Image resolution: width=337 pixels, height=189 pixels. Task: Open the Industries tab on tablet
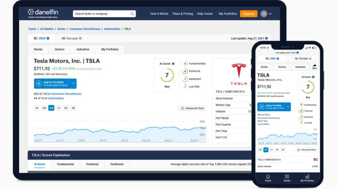coord(83,49)
